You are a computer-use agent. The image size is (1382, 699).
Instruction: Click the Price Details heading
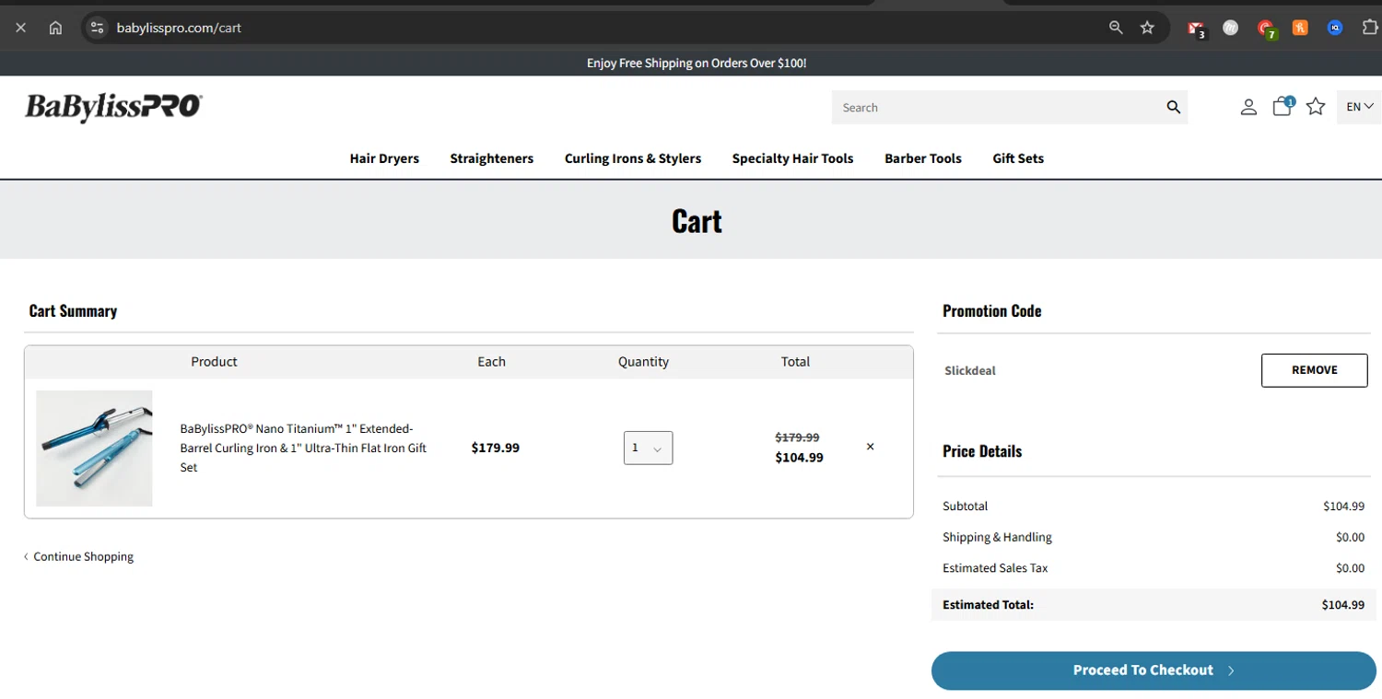[x=982, y=451]
